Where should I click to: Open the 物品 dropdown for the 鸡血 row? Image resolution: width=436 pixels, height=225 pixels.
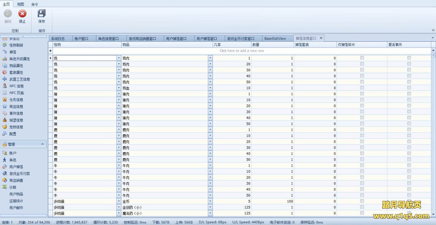coord(210,88)
